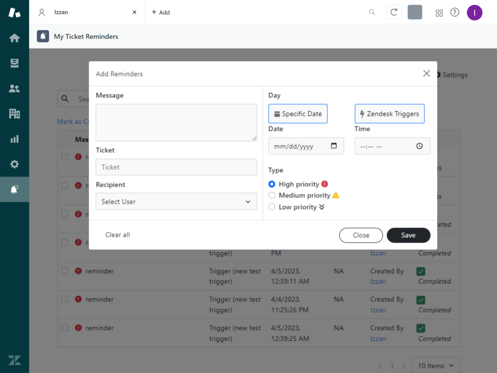This screenshot has width=497, height=373.
Task: Click the Add tab button
Action: click(161, 12)
